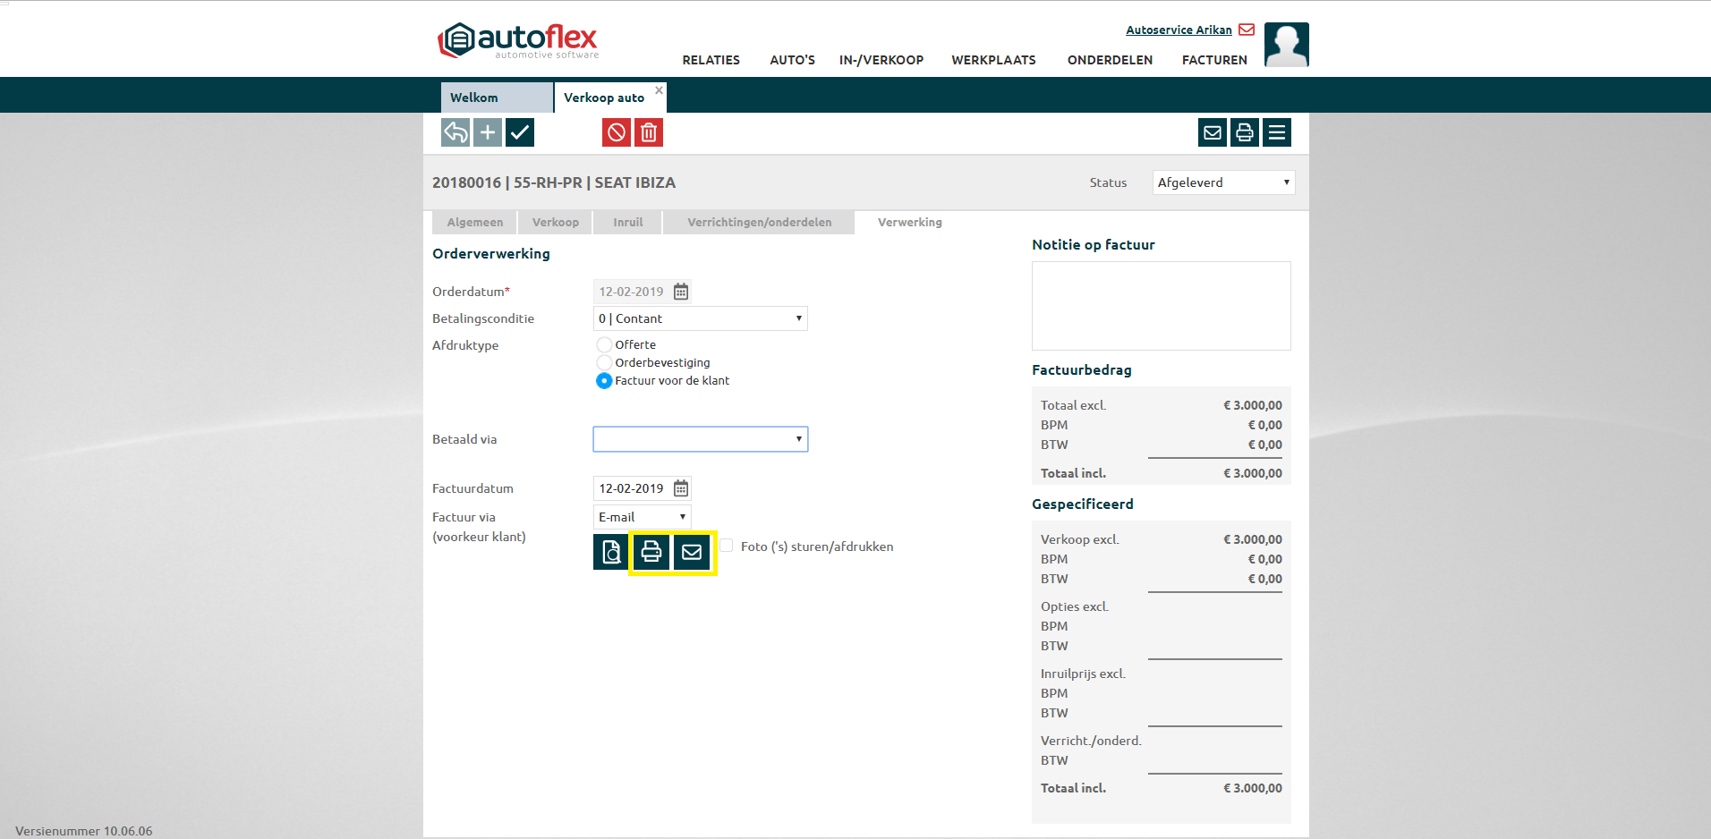This screenshot has width=1711, height=839.
Task: Open the Status dropdown showing Afgeleverd
Action: pyautogui.click(x=1223, y=182)
